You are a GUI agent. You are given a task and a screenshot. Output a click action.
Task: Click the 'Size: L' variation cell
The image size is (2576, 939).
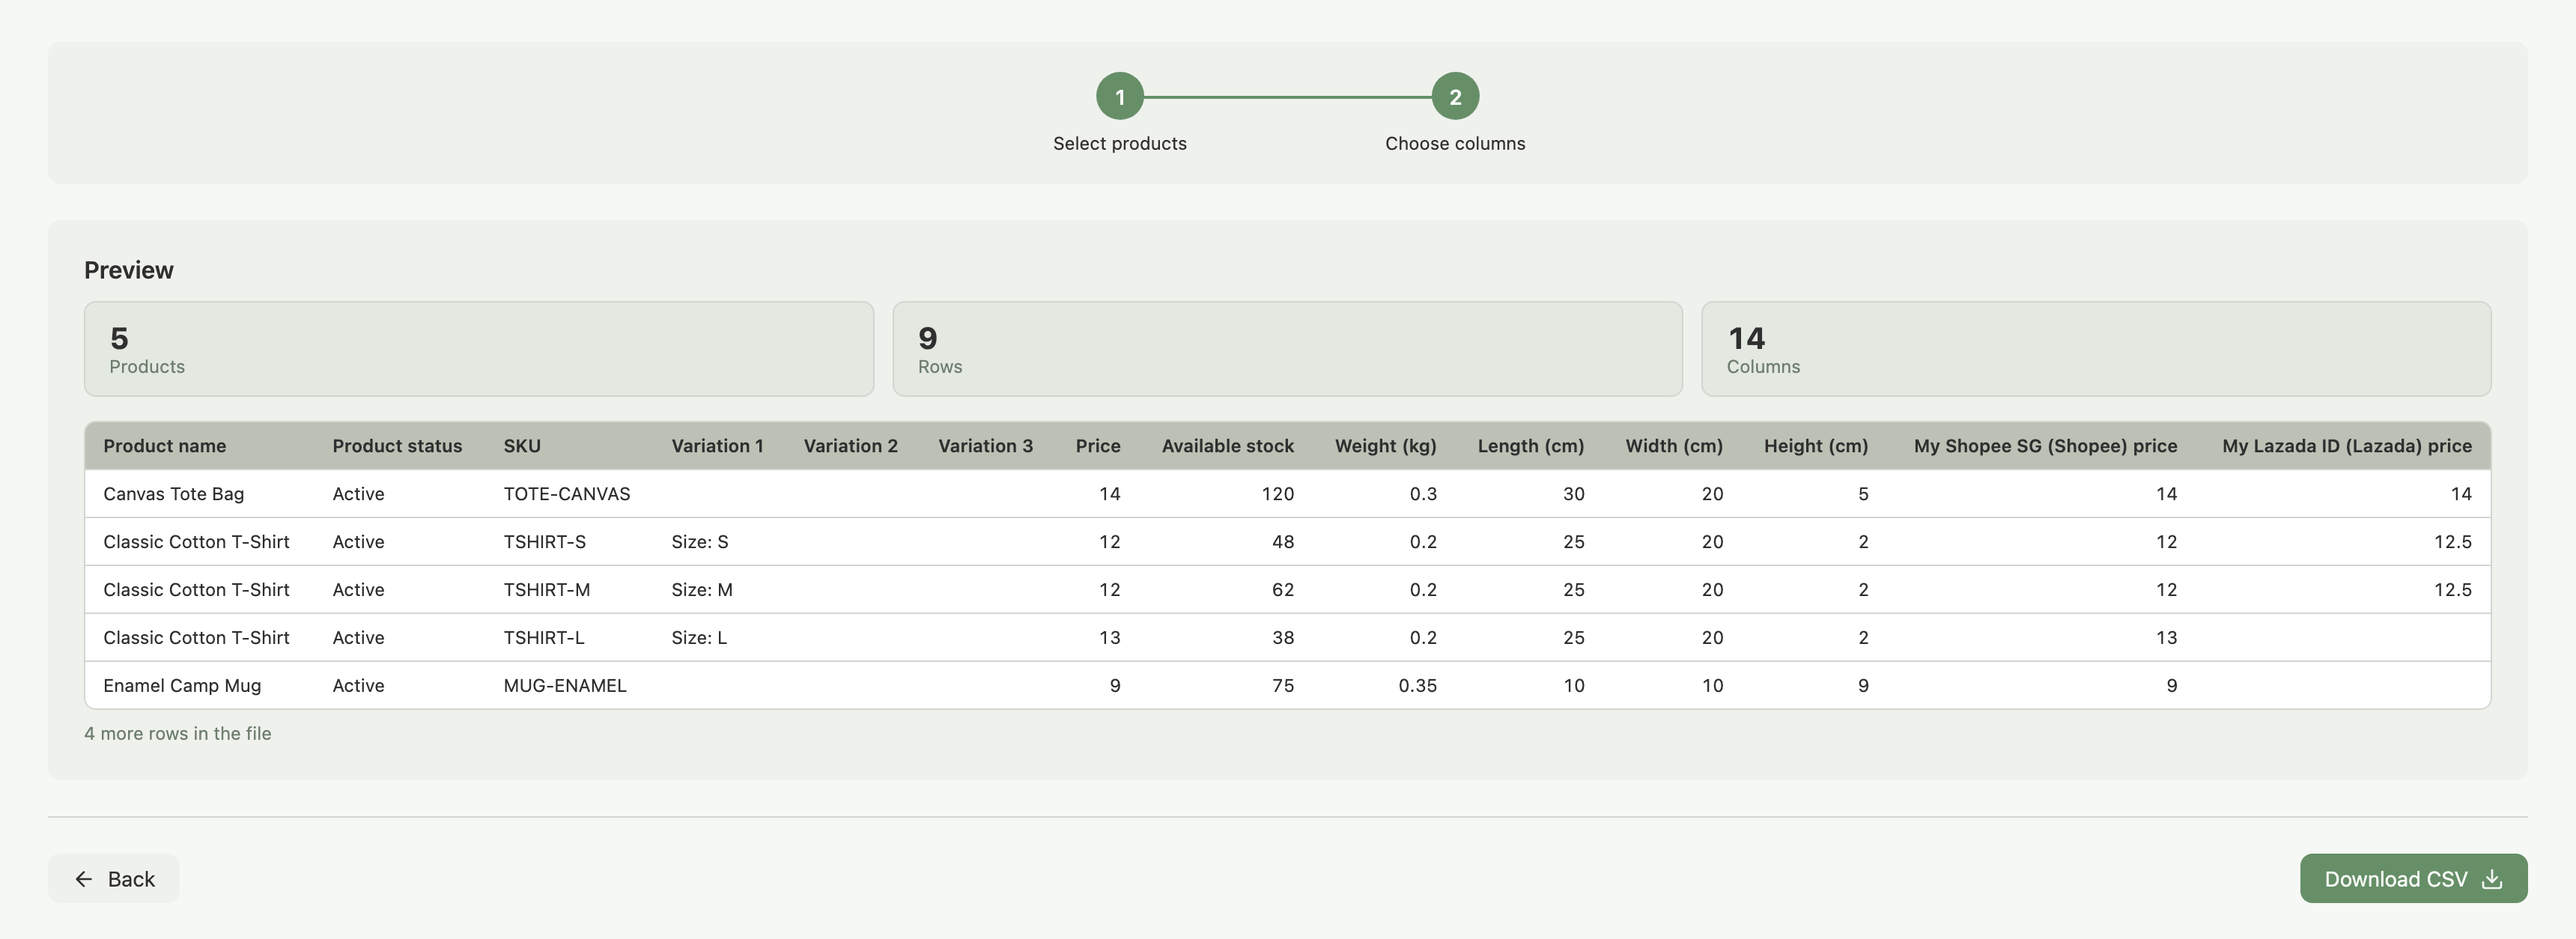699,638
